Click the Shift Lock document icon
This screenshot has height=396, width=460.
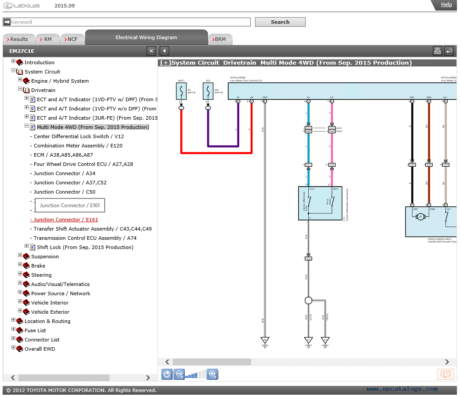pyautogui.click(x=33, y=247)
